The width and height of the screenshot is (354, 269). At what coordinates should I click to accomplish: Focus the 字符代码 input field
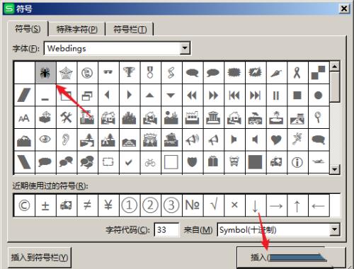pos(166,229)
